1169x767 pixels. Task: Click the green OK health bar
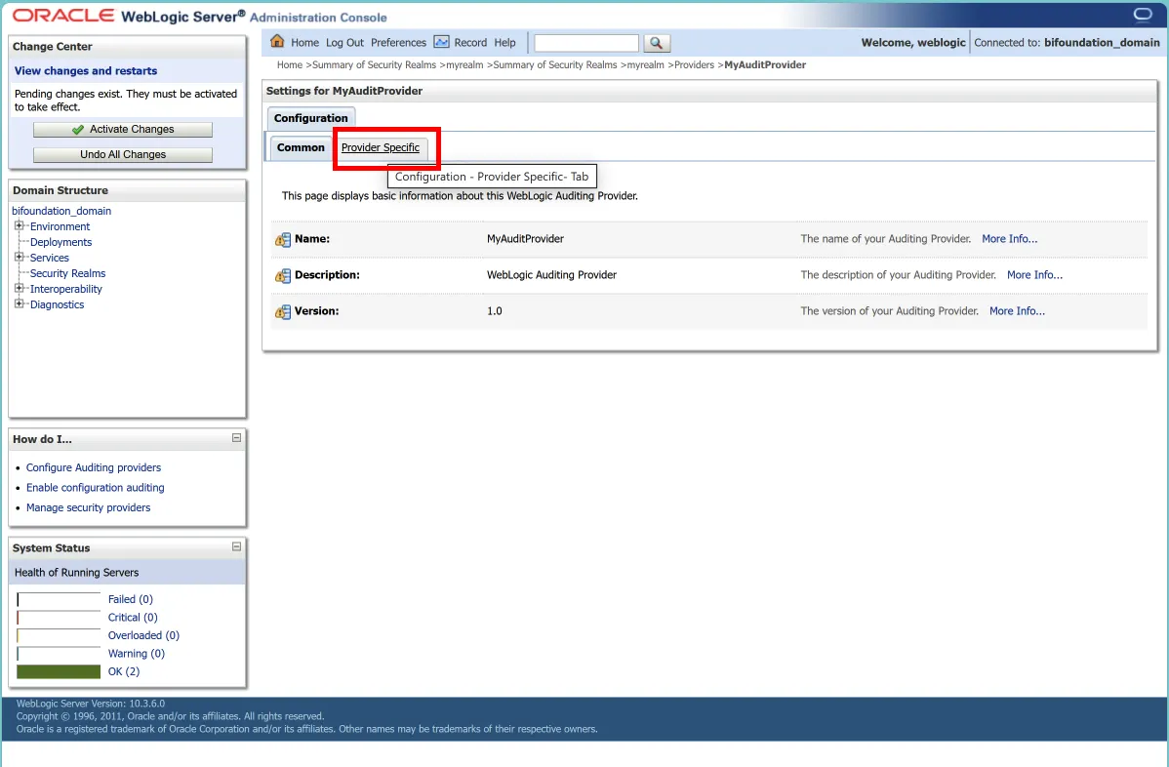tap(59, 671)
